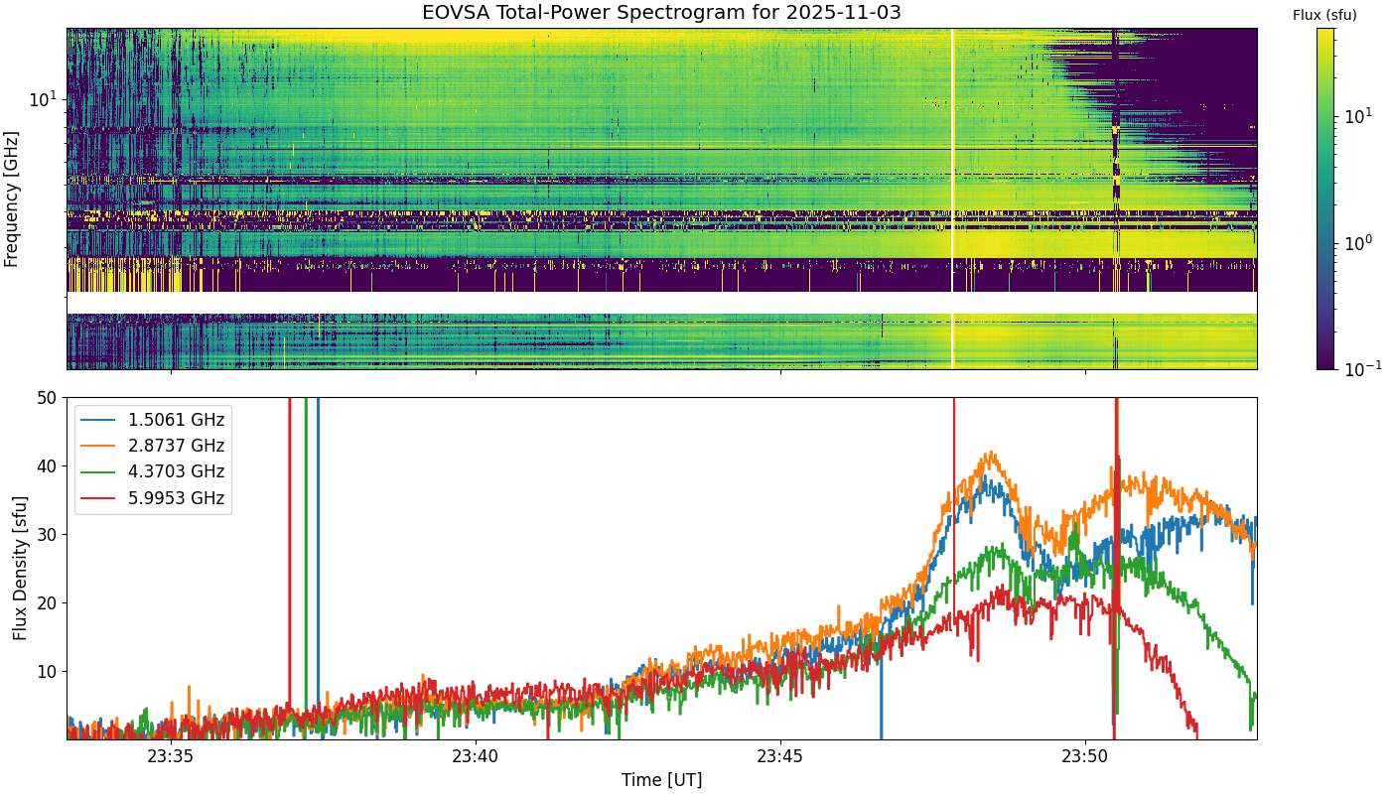This screenshot has height=794, width=1390.
Task: Click the Frequency [GHz] axis label
Action: point(12,198)
